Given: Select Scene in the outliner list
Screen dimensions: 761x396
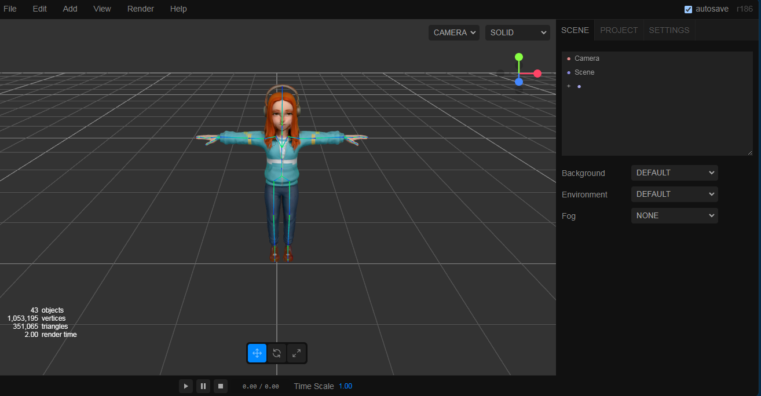Looking at the screenshot, I should (657, 72).
